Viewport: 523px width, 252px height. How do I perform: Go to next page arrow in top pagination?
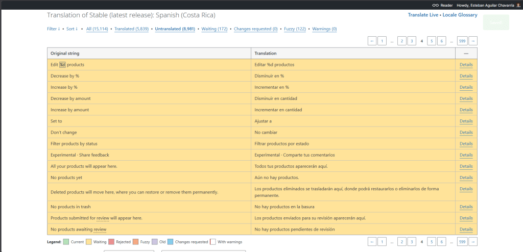coord(472,41)
